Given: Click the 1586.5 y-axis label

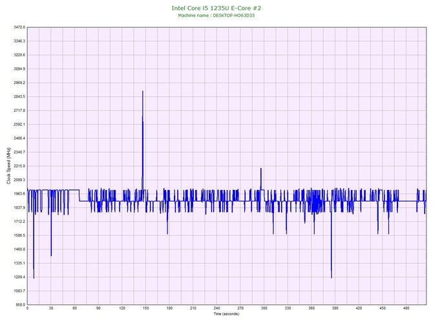Looking at the screenshot, I should pos(19,236).
